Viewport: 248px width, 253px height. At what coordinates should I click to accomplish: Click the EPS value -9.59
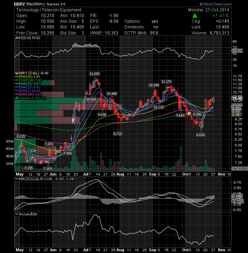tap(113, 21)
